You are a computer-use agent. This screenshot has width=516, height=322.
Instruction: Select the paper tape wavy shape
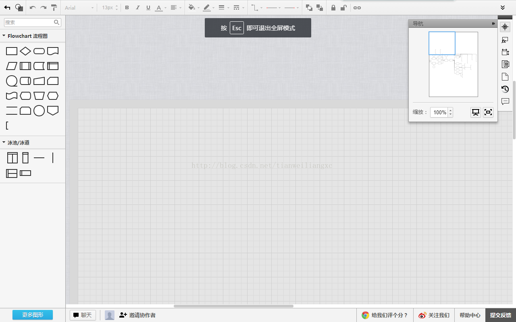pos(12,96)
